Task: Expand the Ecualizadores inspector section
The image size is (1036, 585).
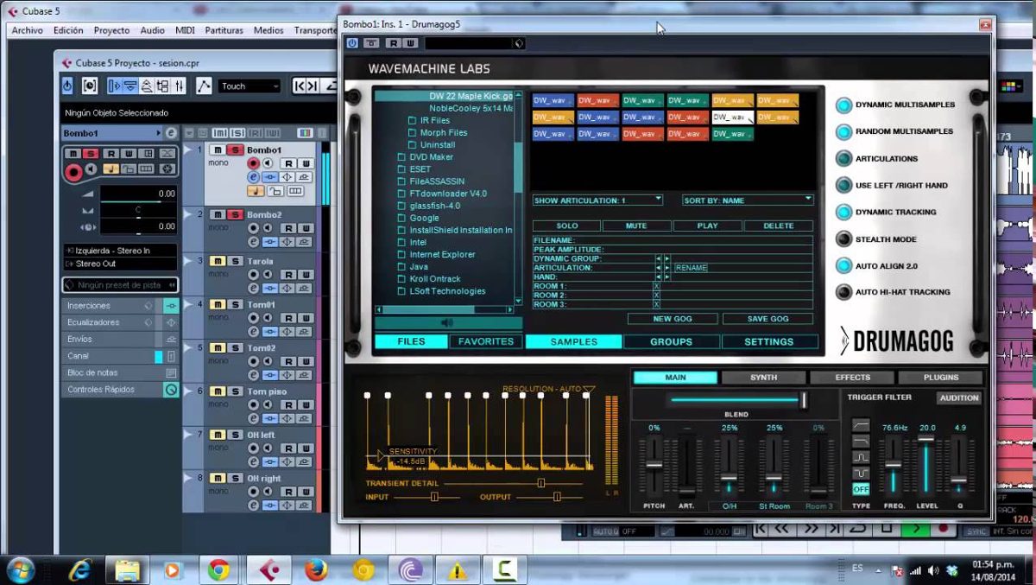Action: tap(110, 322)
